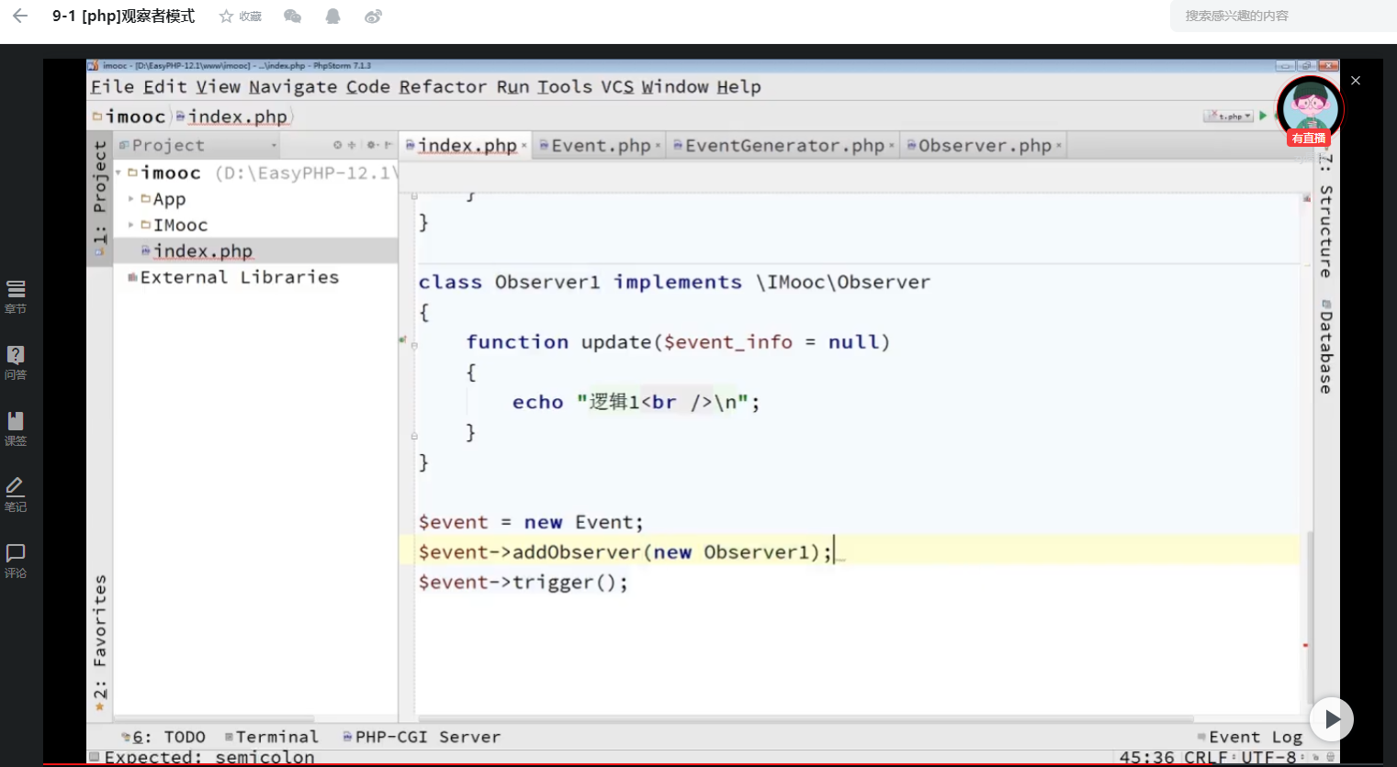
Task: Open the Edit menu
Action: tap(165, 87)
